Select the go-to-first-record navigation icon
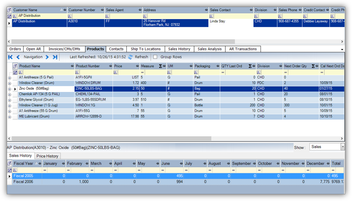 point(10,57)
